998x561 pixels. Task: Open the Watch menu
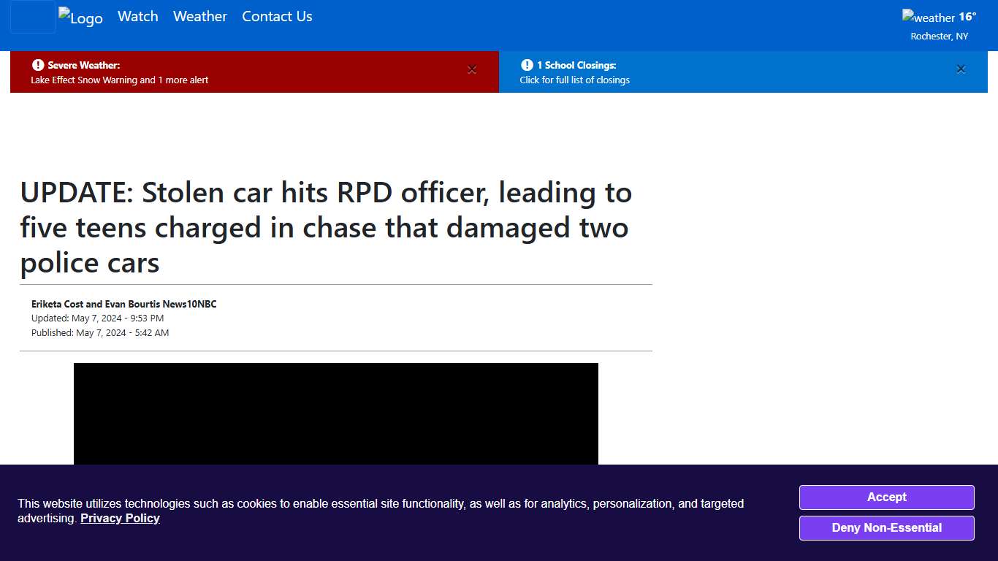[137, 16]
